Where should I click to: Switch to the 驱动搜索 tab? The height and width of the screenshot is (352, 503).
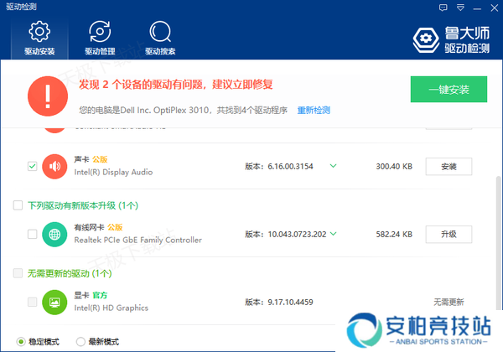click(x=160, y=38)
